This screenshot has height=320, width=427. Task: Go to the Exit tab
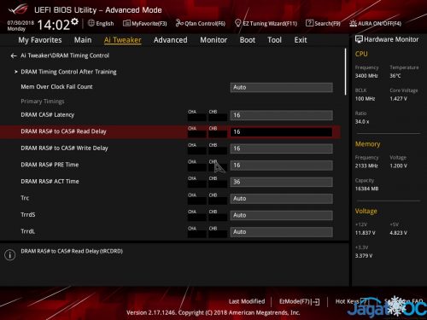(301, 40)
